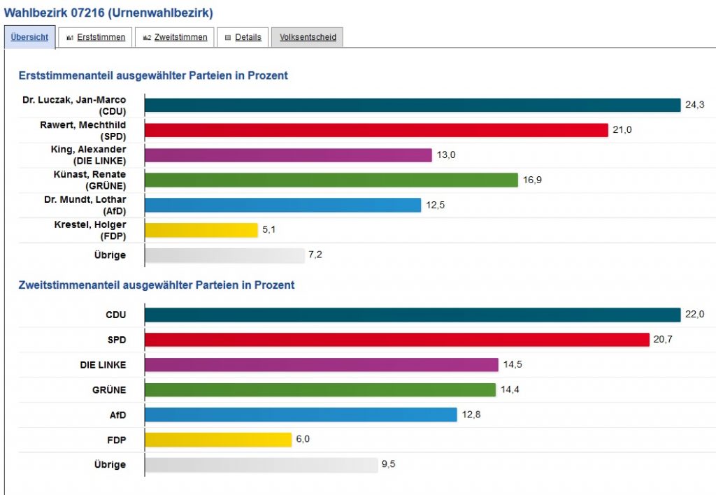Click the value 14,5 for DIE LINKE
716x495 pixels.
coord(513,364)
